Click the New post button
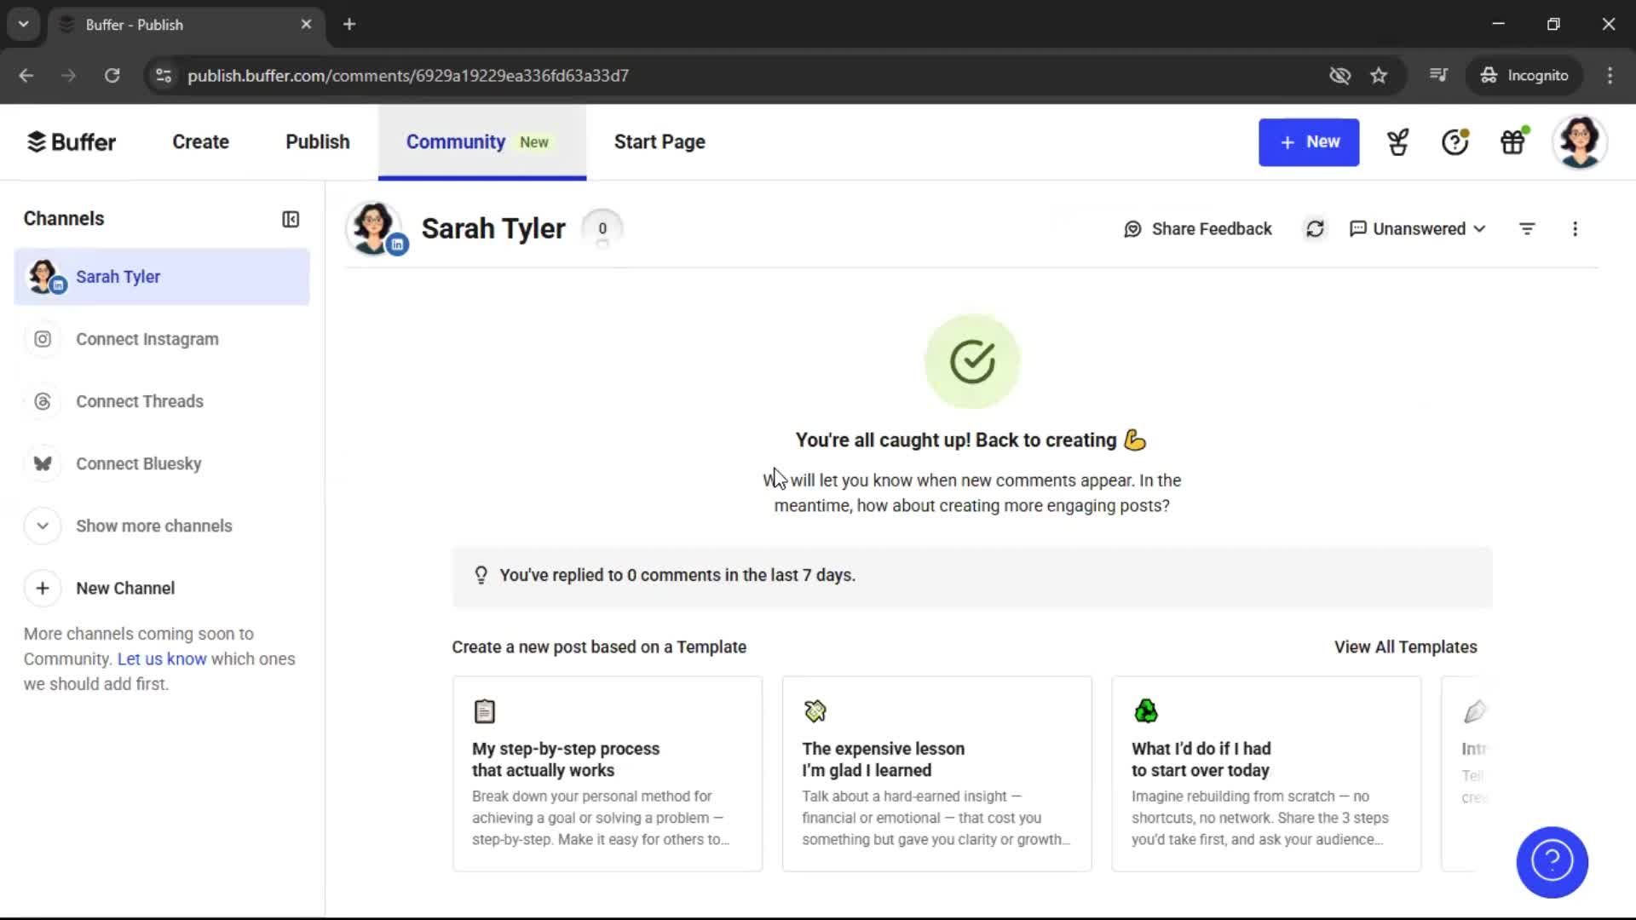This screenshot has height=920, width=1636. (1309, 142)
